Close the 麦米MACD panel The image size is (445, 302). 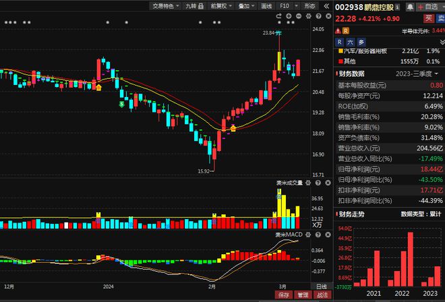pyautogui.click(x=328, y=235)
